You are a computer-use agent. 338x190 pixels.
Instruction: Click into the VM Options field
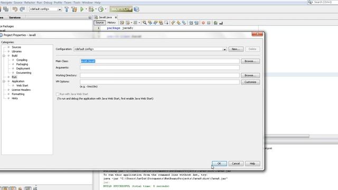[x=159, y=82]
